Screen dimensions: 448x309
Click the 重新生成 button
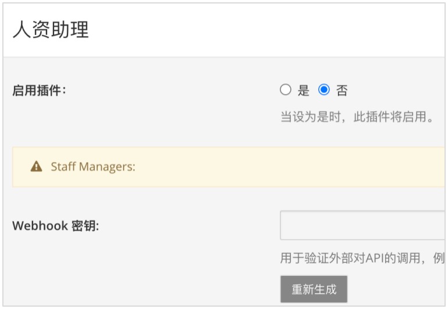pyautogui.click(x=314, y=289)
